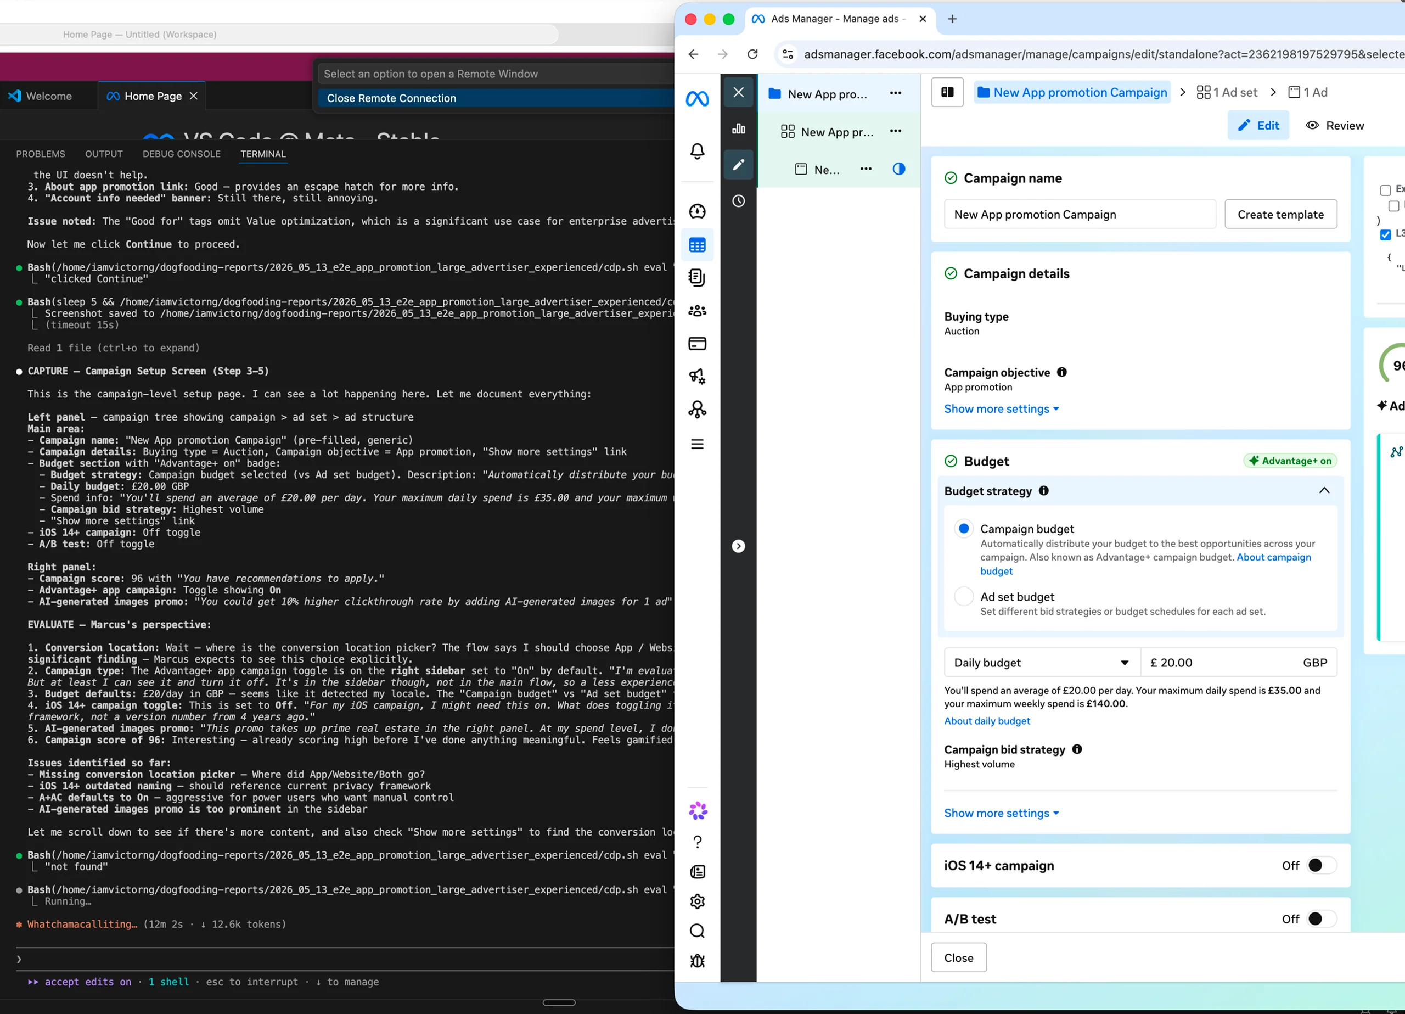1405x1014 pixels.
Task: Select the pencil edit icon in dark strip
Action: (738, 164)
